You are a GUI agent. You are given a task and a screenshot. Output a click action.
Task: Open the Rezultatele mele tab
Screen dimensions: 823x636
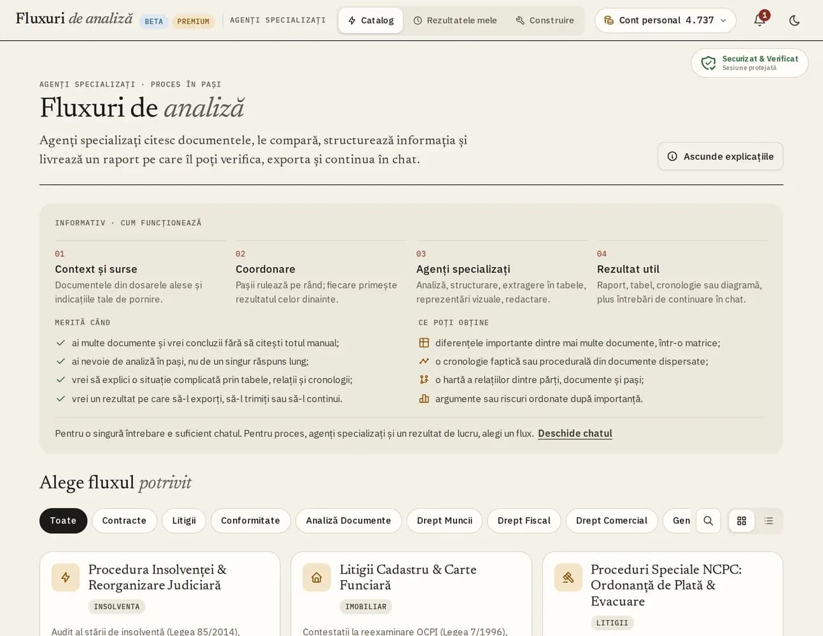(455, 20)
